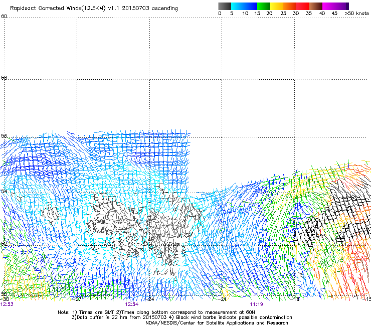This screenshot has width=371, height=326.
Task: Click the latitude label '56'
Action: coord(4,136)
